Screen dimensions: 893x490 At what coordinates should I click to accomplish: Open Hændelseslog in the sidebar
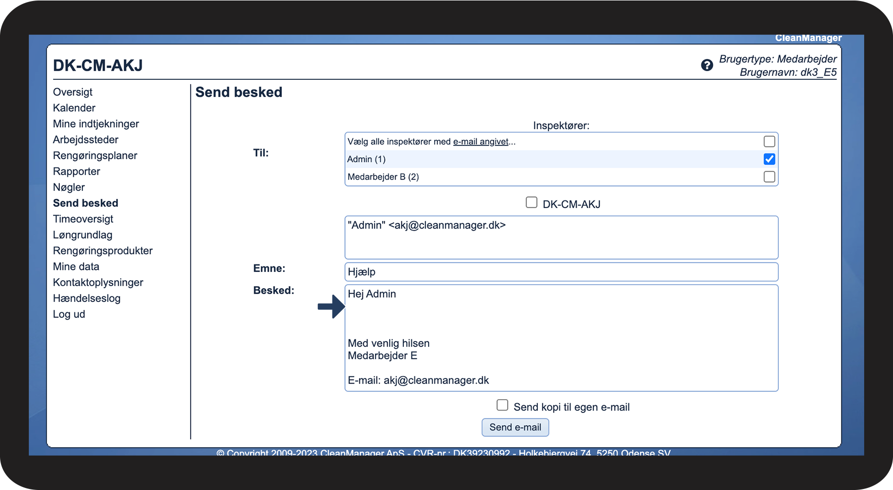coord(87,299)
